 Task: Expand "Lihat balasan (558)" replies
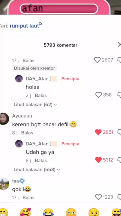click(x=37, y=169)
